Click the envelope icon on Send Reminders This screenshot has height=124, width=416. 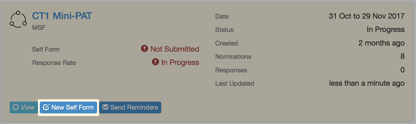pyautogui.click(x=106, y=107)
